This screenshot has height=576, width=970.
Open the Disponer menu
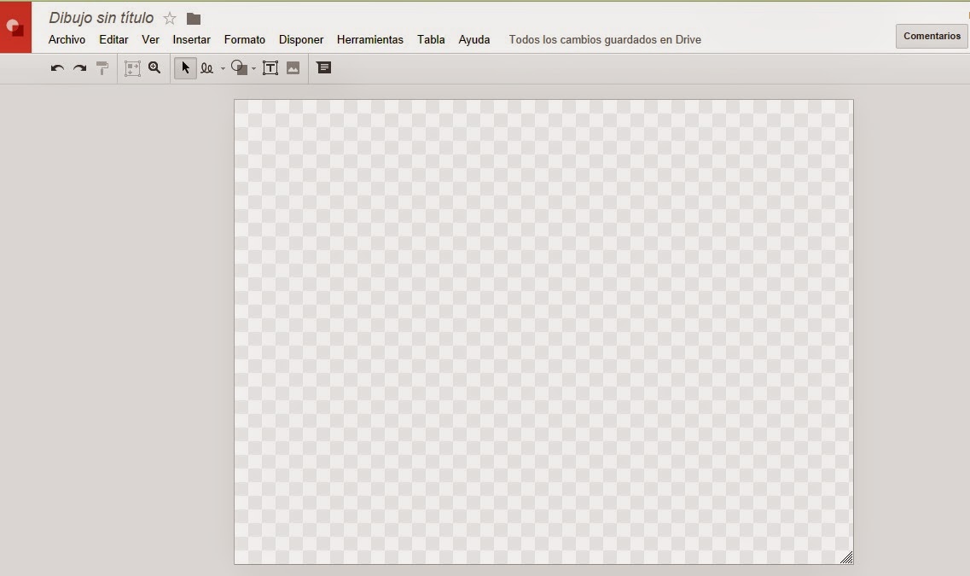pos(301,39)
